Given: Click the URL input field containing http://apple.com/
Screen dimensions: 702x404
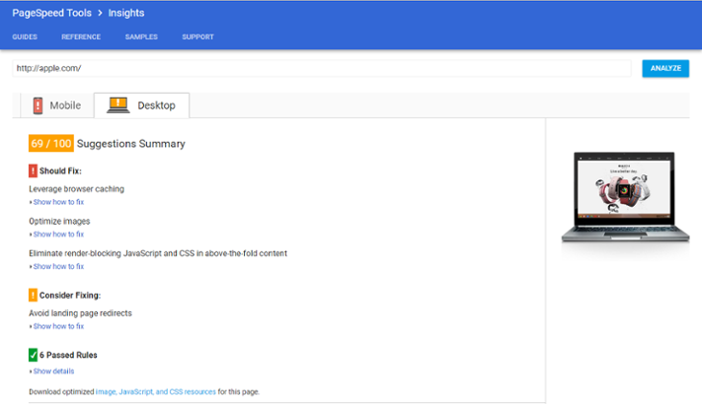Looking at the screenshot, I should point(322,68).
